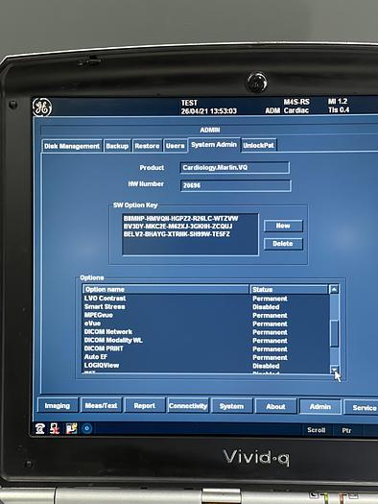Select the System Admin tab
The width and height of the screenshot is (378, 504).
214,145
